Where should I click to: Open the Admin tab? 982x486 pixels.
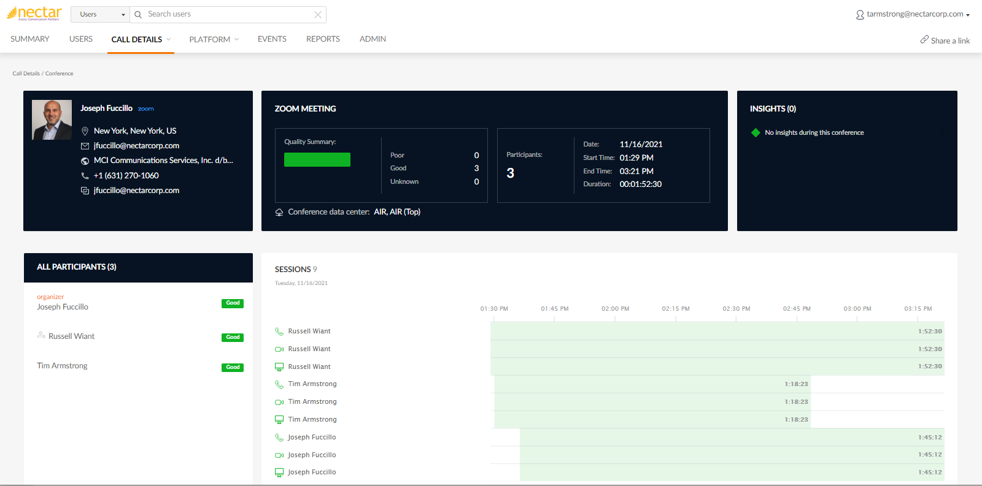[373, 39]
